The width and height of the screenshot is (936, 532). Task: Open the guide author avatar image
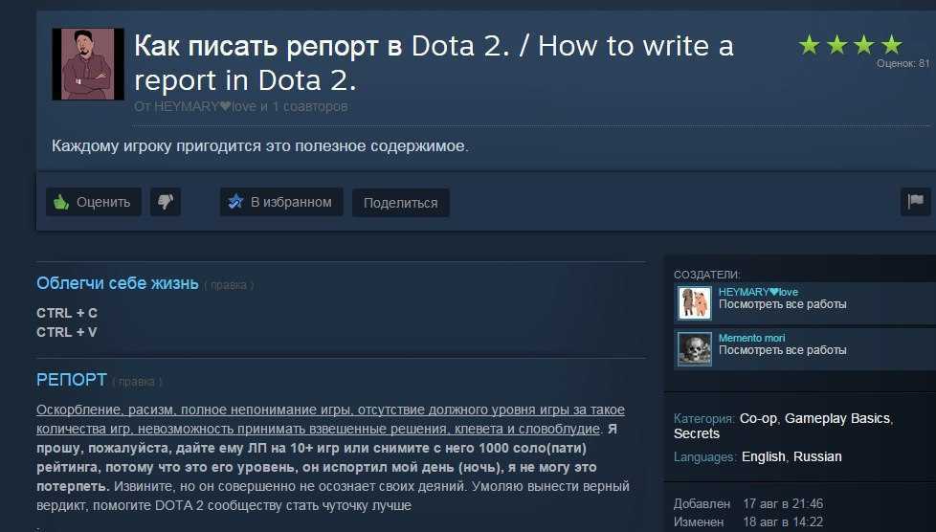tap(88, 64)
